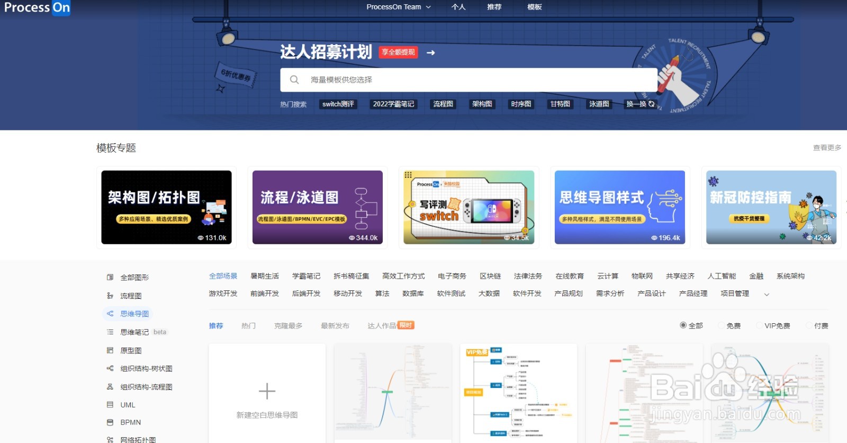The height and width of the screenshot is (443, 847).
Task: Click the UML sidebar icon
Action: 110,405
